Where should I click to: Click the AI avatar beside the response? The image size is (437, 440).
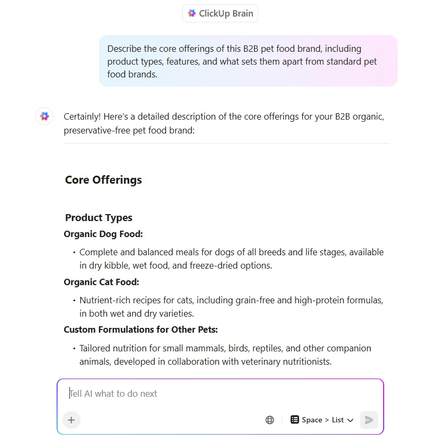44,116
